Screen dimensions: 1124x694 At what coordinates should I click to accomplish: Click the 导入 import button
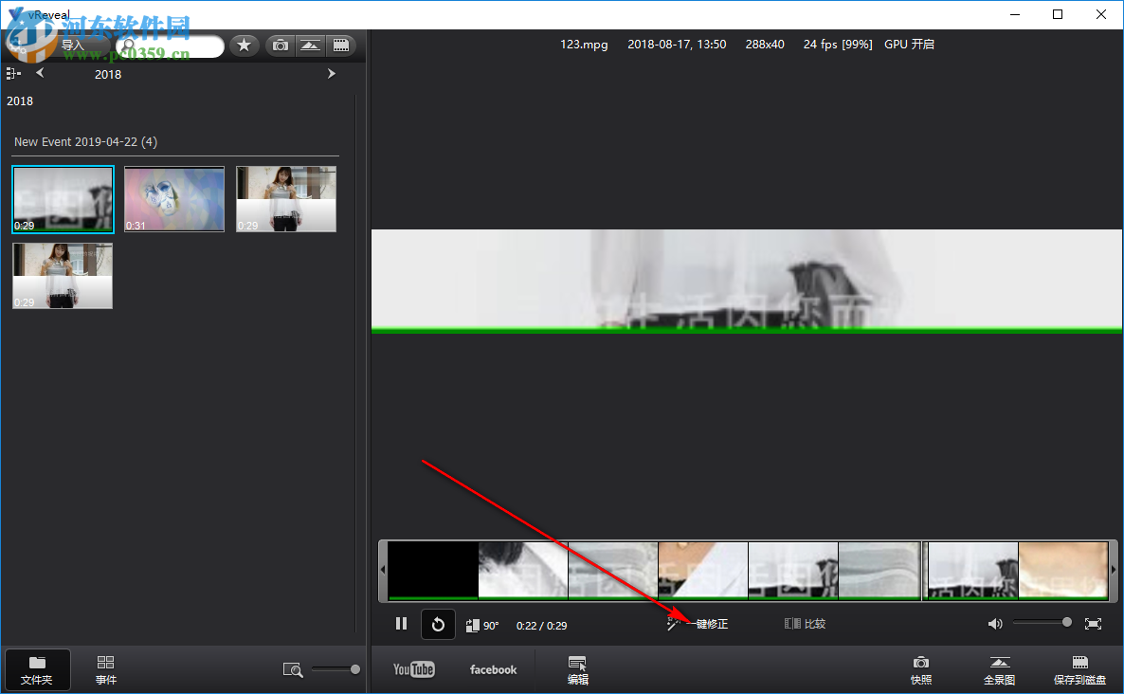(72, 46)
